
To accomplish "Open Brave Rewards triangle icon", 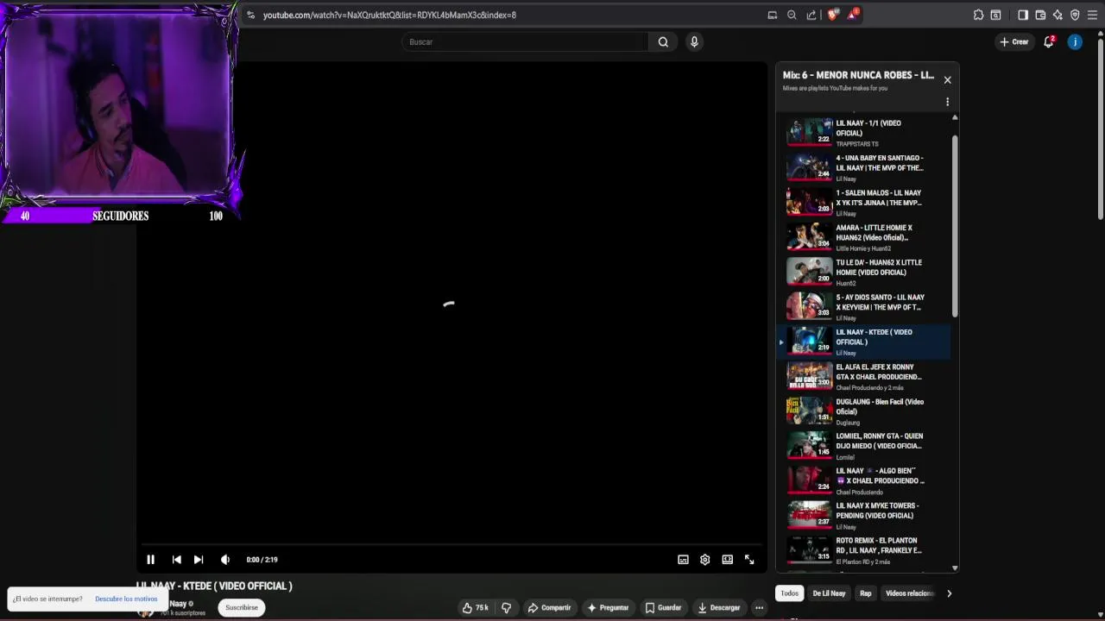I will 852,15.
